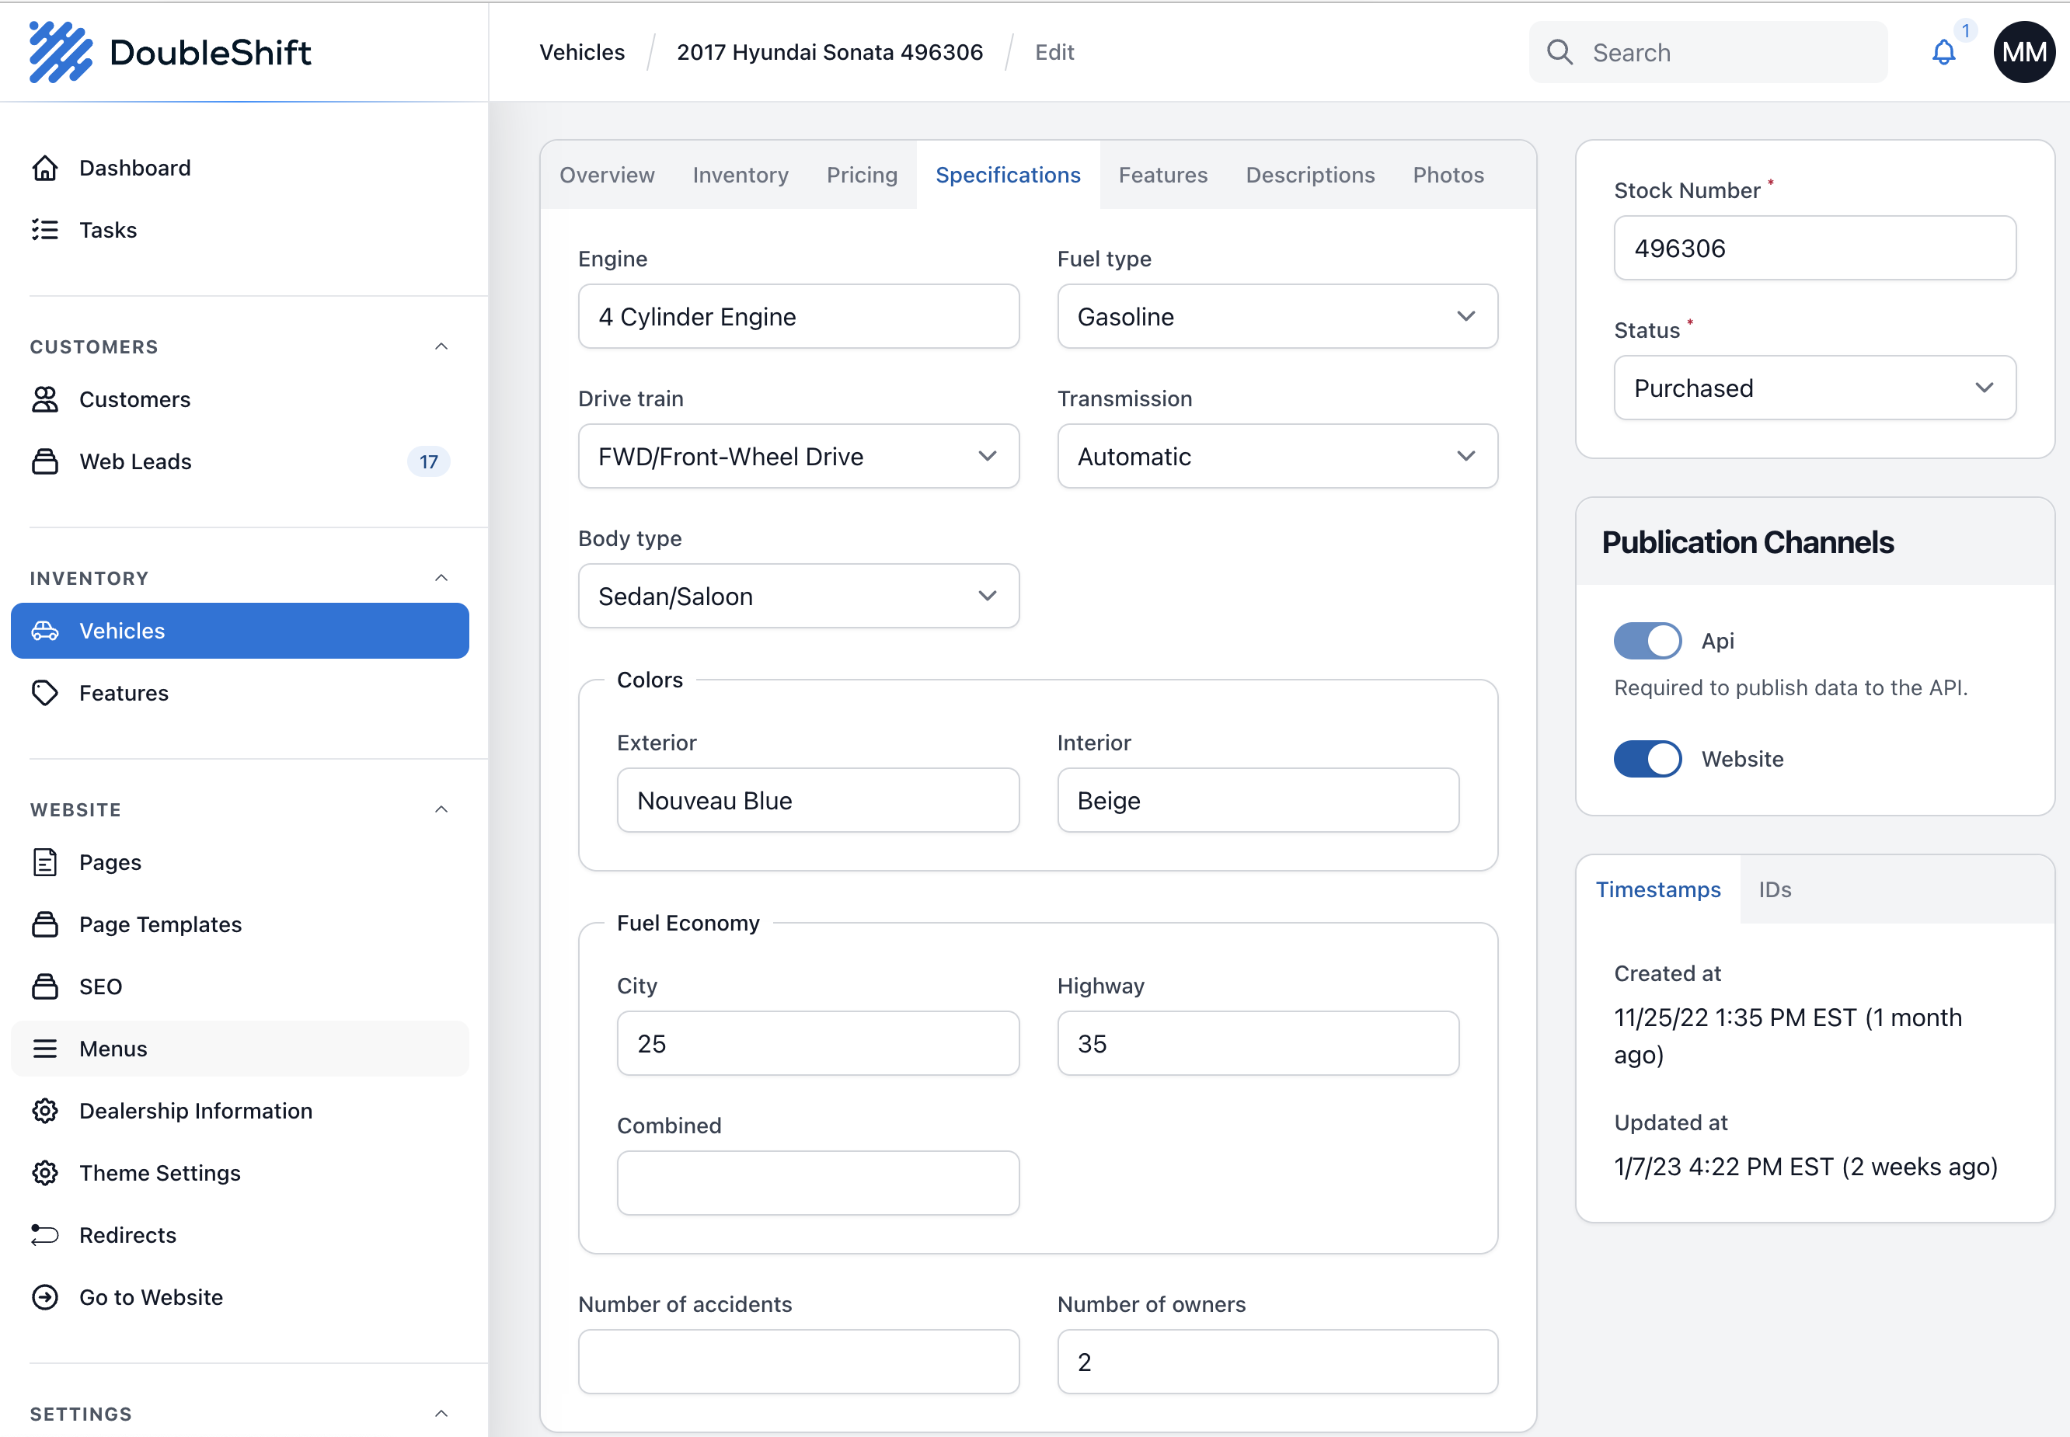Open the Go to Website link
This screenshot has height=1437, width=2070.
(151, 1296)
